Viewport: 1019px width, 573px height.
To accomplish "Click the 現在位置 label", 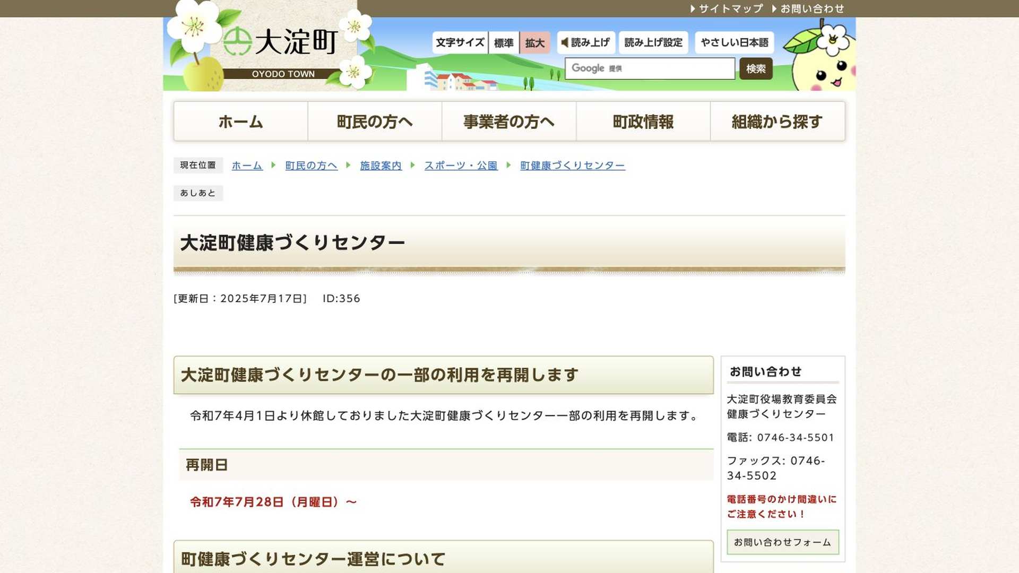I will coord(198,165).
